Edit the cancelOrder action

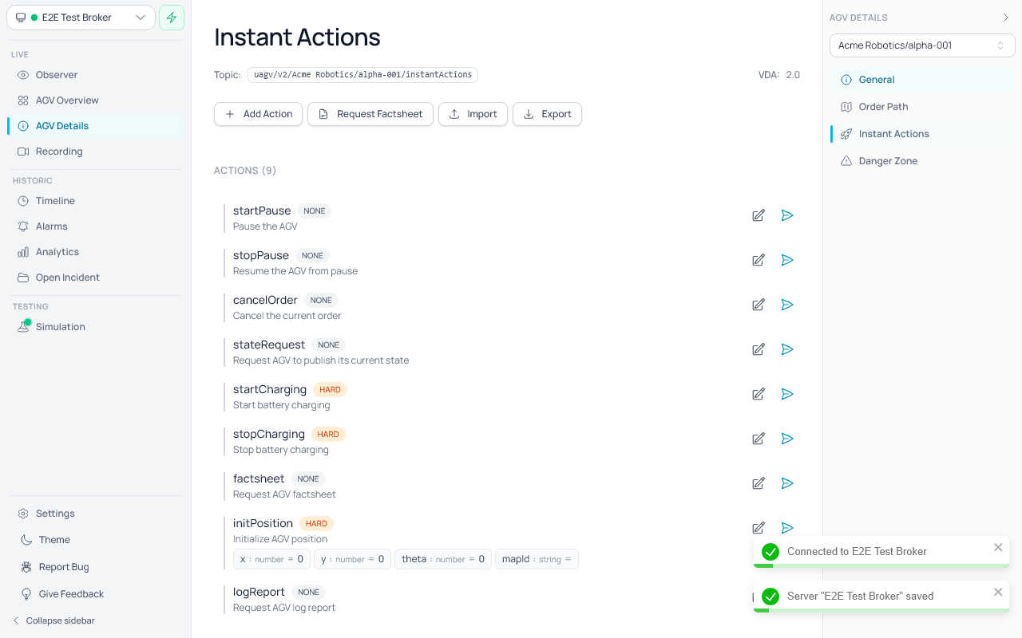(759, 305)
